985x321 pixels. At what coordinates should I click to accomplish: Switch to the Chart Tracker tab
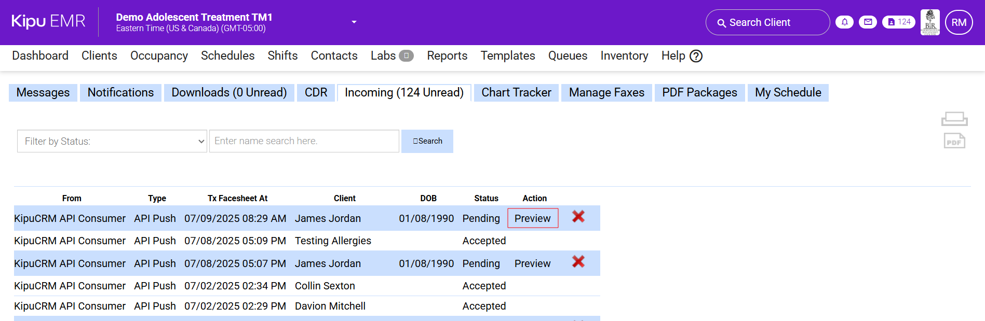point(516,93)
